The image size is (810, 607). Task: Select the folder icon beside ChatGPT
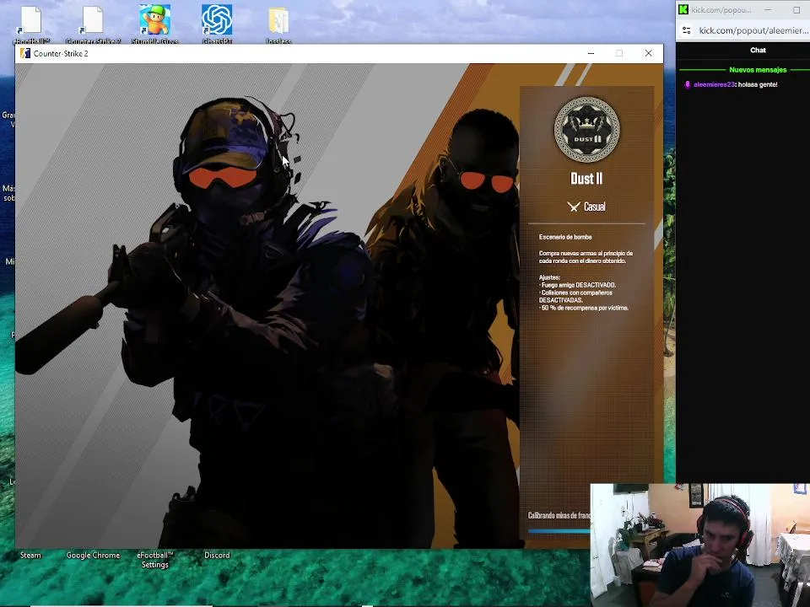click(x=278, y=20)
